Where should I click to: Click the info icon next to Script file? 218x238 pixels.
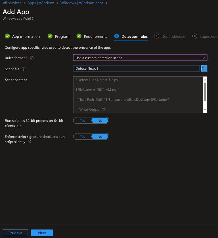coord(24,69)
